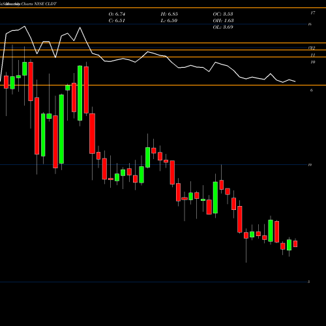
Task: Click the '5' price axis label at bottom
Action: tap(308, 282)
